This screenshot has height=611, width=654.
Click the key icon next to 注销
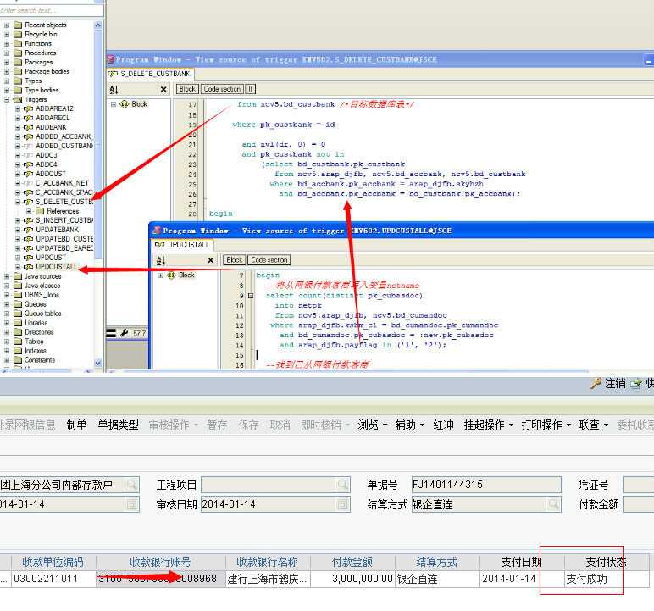tap(596, 384)
